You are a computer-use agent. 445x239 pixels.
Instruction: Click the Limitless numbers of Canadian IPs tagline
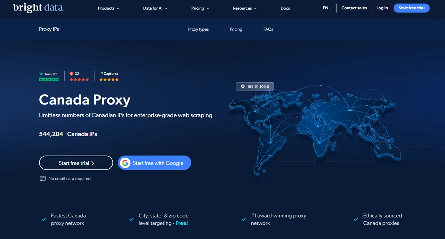pyautogui.click(x=126, y=115)
